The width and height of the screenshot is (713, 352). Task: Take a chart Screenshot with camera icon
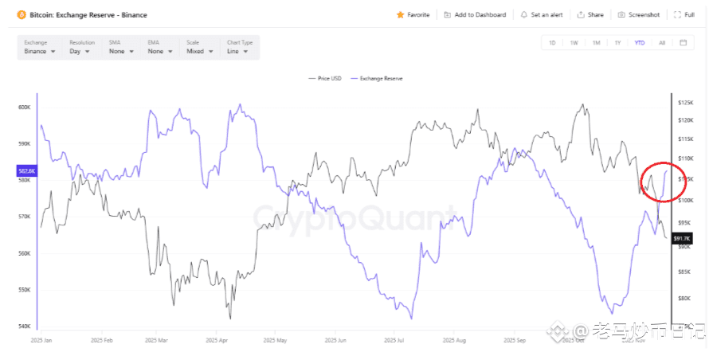(x=621, y=14)
